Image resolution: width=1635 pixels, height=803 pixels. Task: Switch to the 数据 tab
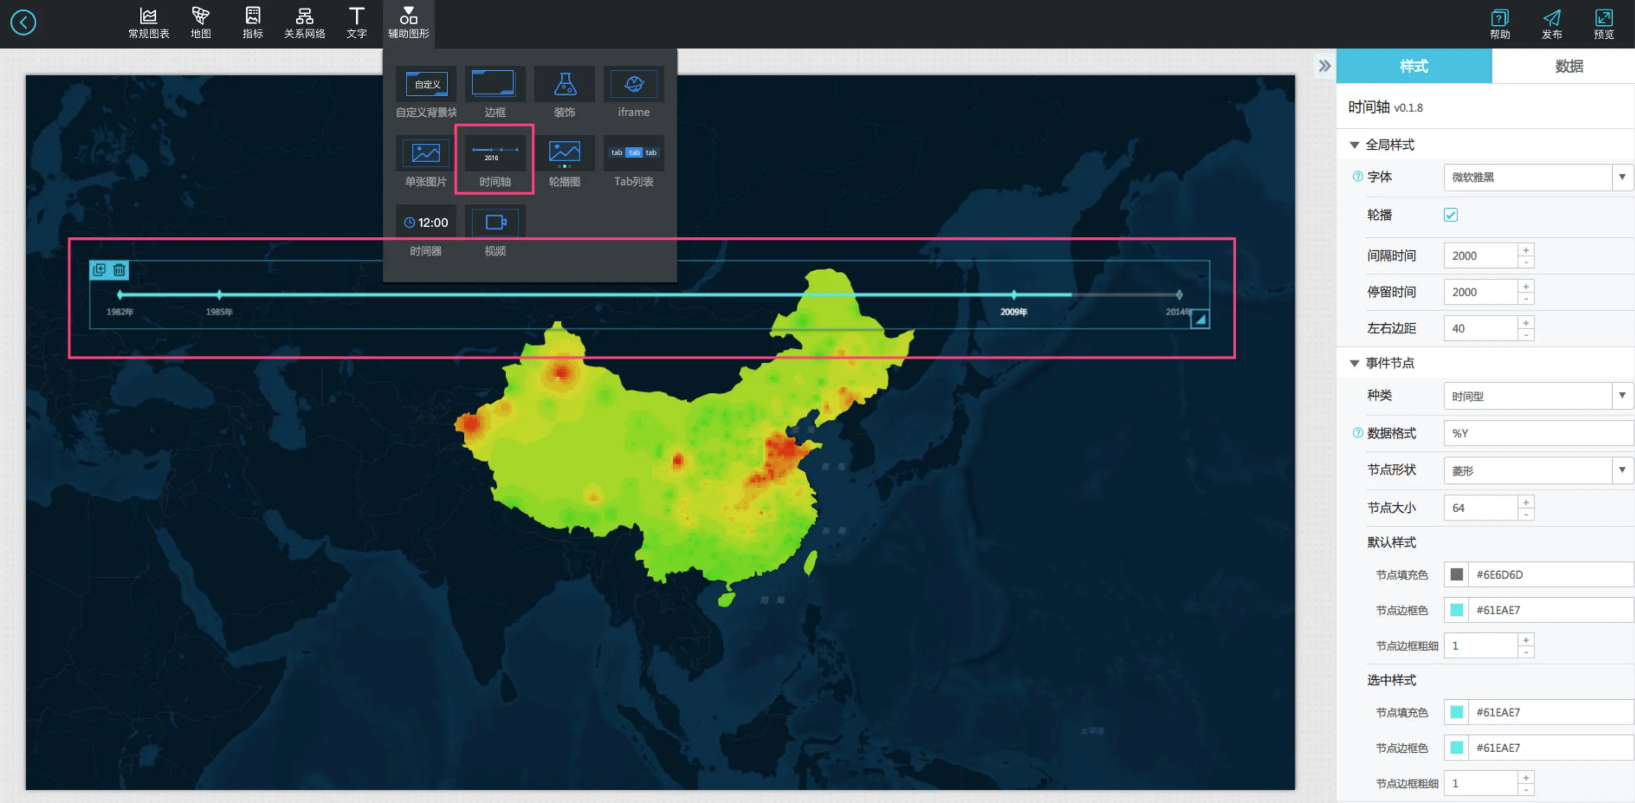pyautogui.click(x=1568, y=66)
